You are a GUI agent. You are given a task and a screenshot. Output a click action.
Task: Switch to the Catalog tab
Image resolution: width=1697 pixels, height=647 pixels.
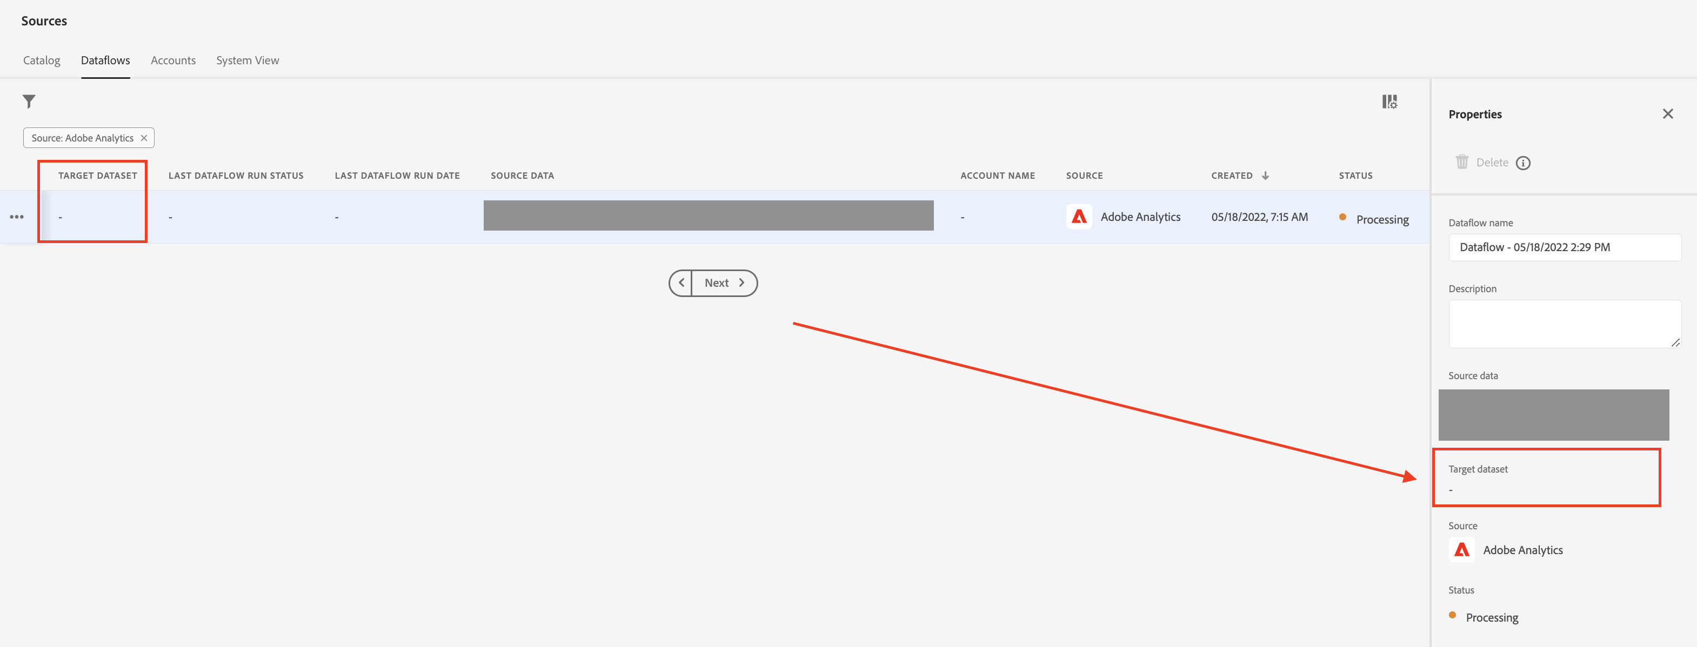pos(42,60)
